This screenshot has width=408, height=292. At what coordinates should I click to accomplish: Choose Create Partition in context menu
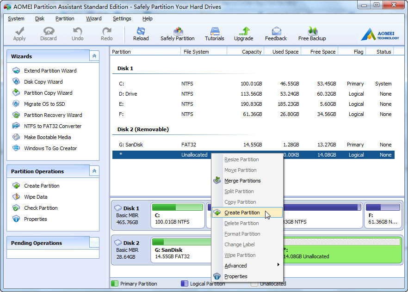[x=242, y=213]
